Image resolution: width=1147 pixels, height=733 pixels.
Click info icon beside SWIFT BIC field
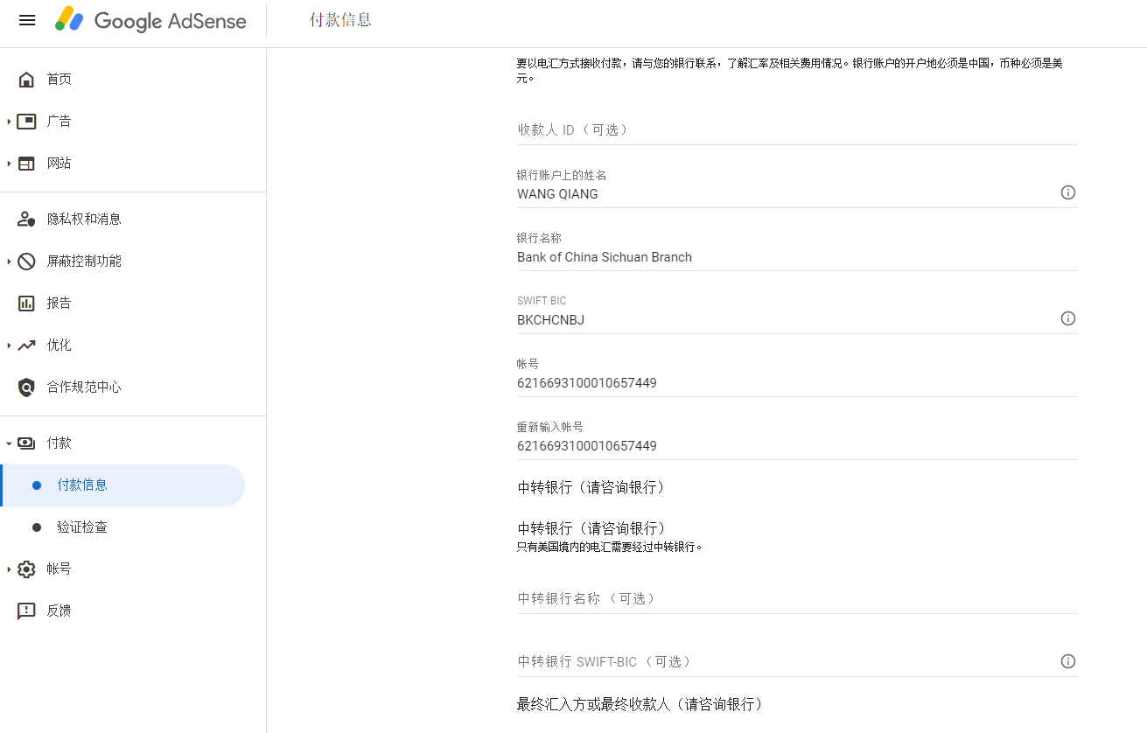point(1067,318)
